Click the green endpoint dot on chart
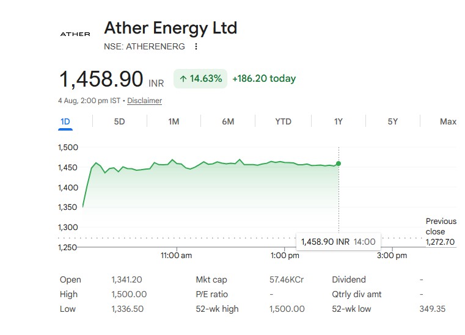Viewport: 465px width, 335px height. point(339,164)
